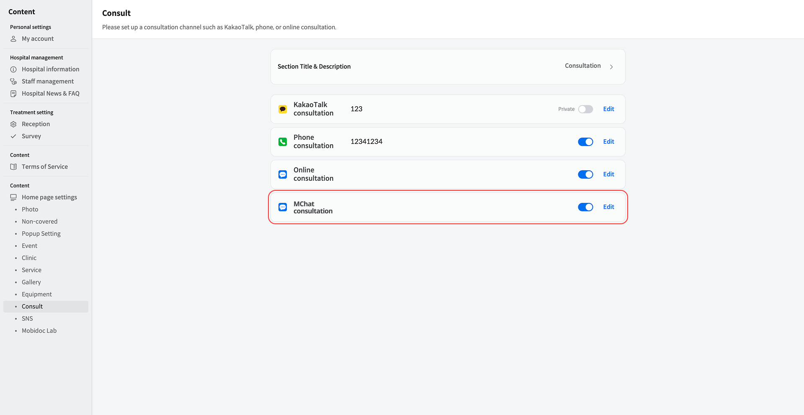This screenshot has width=804, height=415.
Task: Click the green Phone consultation icon
Action: 283,142
